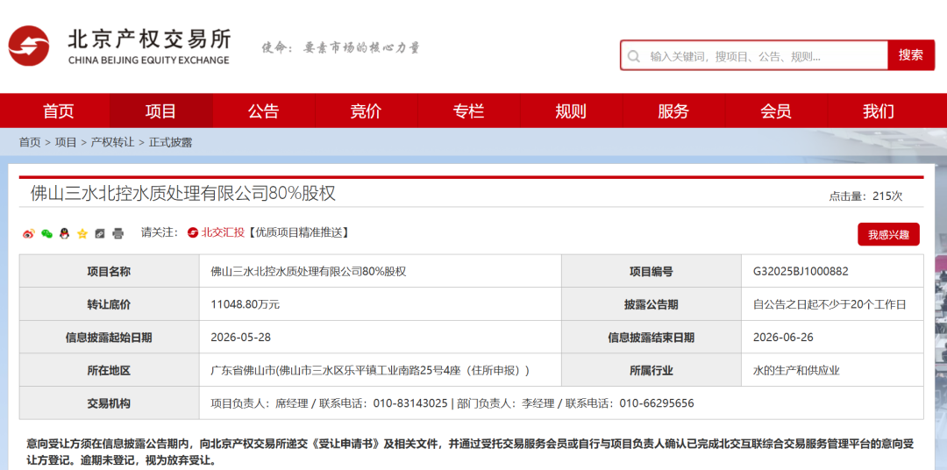Click the 交易机构 header cell
947x470 pixels.
109,403
